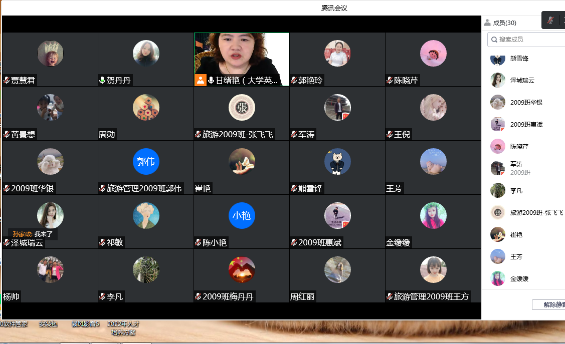Viewport: 565px width, 344px height.
Task: Click 甘绪艳's live video thumbnail
Action: tap(242, 54)
